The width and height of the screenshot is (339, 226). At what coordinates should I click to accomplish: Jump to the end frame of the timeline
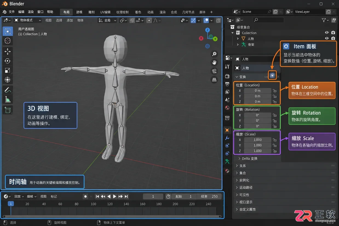126,196
